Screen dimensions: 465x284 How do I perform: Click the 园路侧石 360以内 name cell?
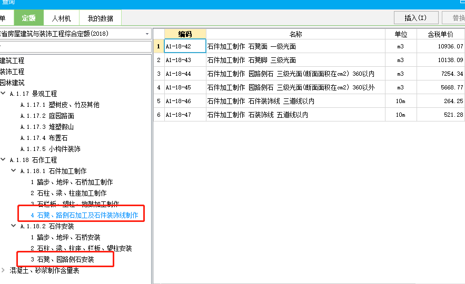point(295,74)
